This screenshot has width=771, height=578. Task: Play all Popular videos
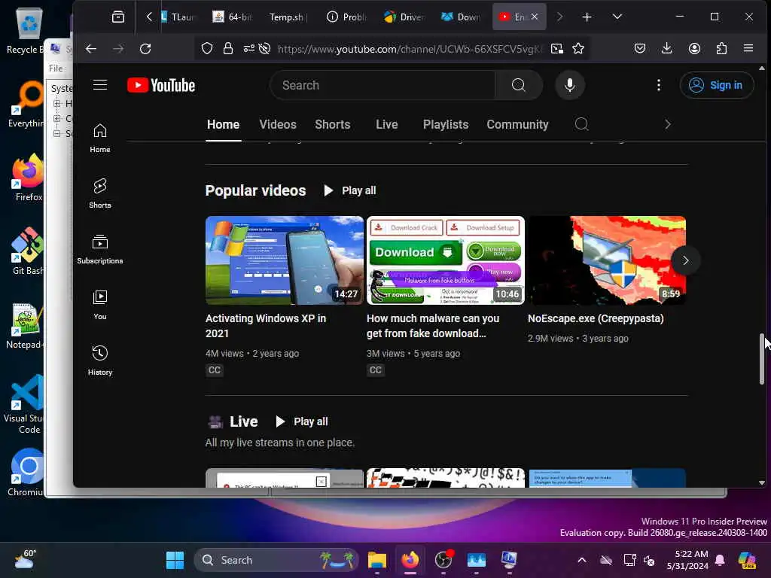349,190
